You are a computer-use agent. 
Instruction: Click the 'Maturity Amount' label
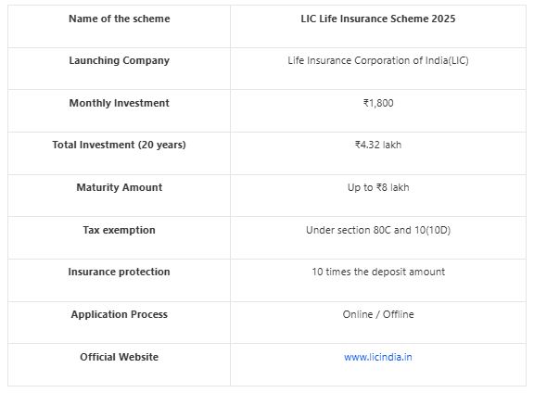[x=120, y=187]
